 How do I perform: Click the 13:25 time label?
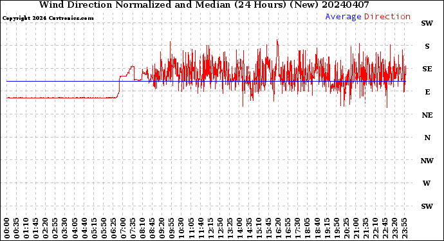[x=230, y=228]
